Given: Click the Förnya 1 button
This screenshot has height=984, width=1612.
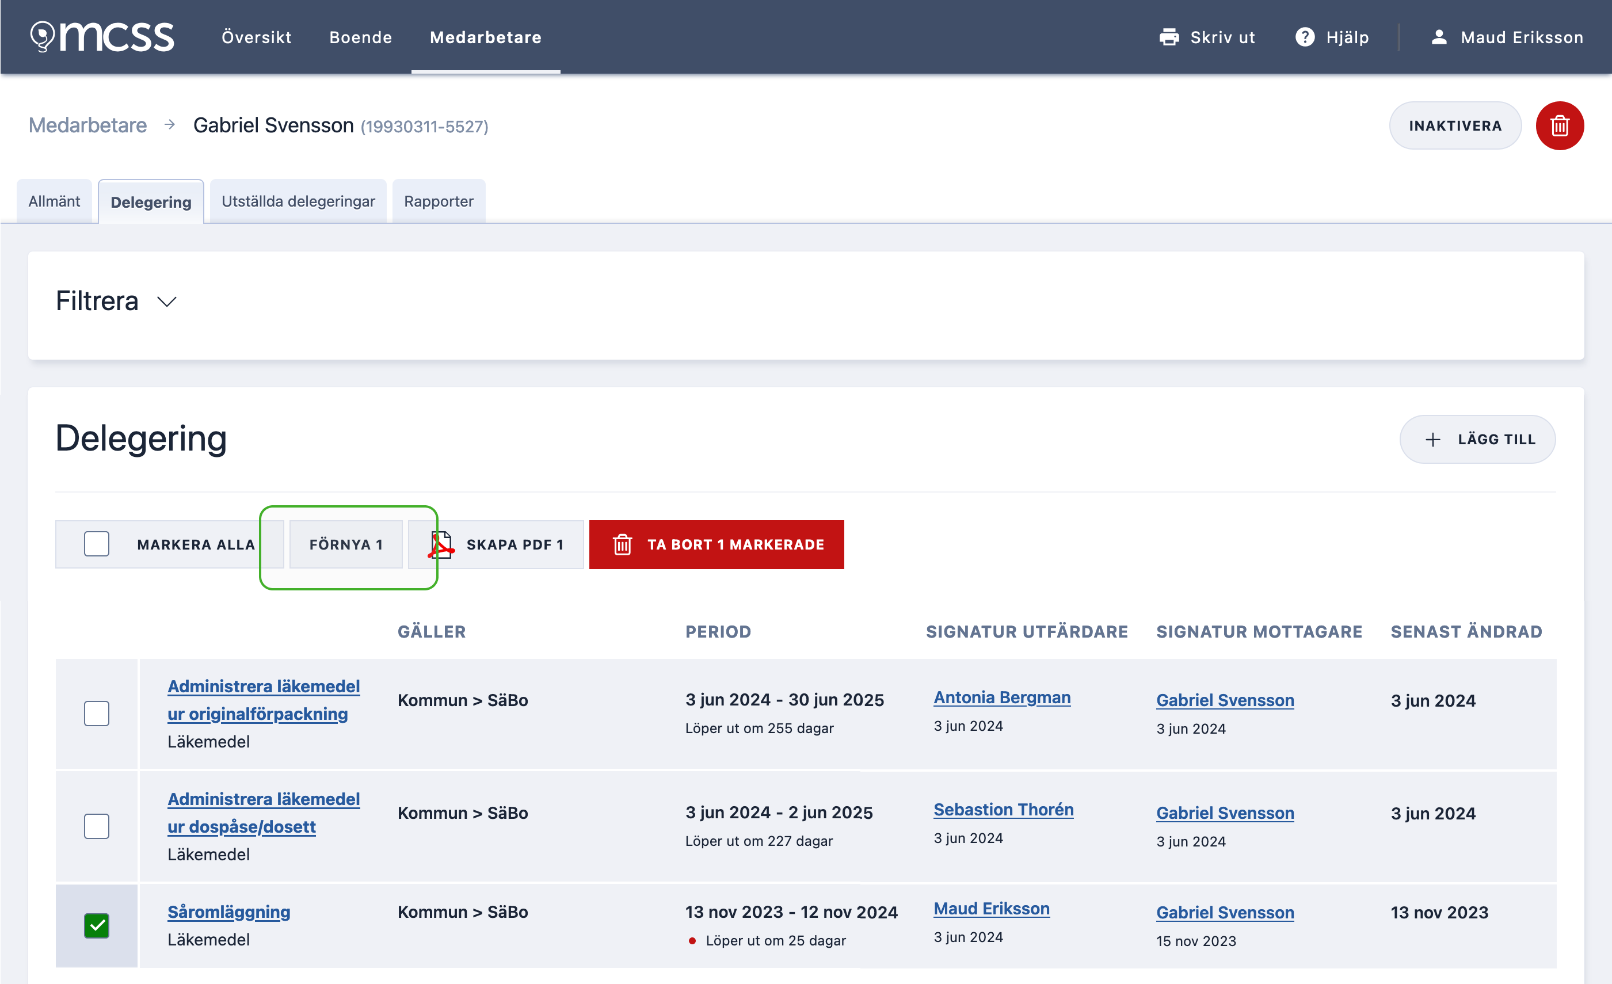Looking at the screenshot, I should click(346, 544).
